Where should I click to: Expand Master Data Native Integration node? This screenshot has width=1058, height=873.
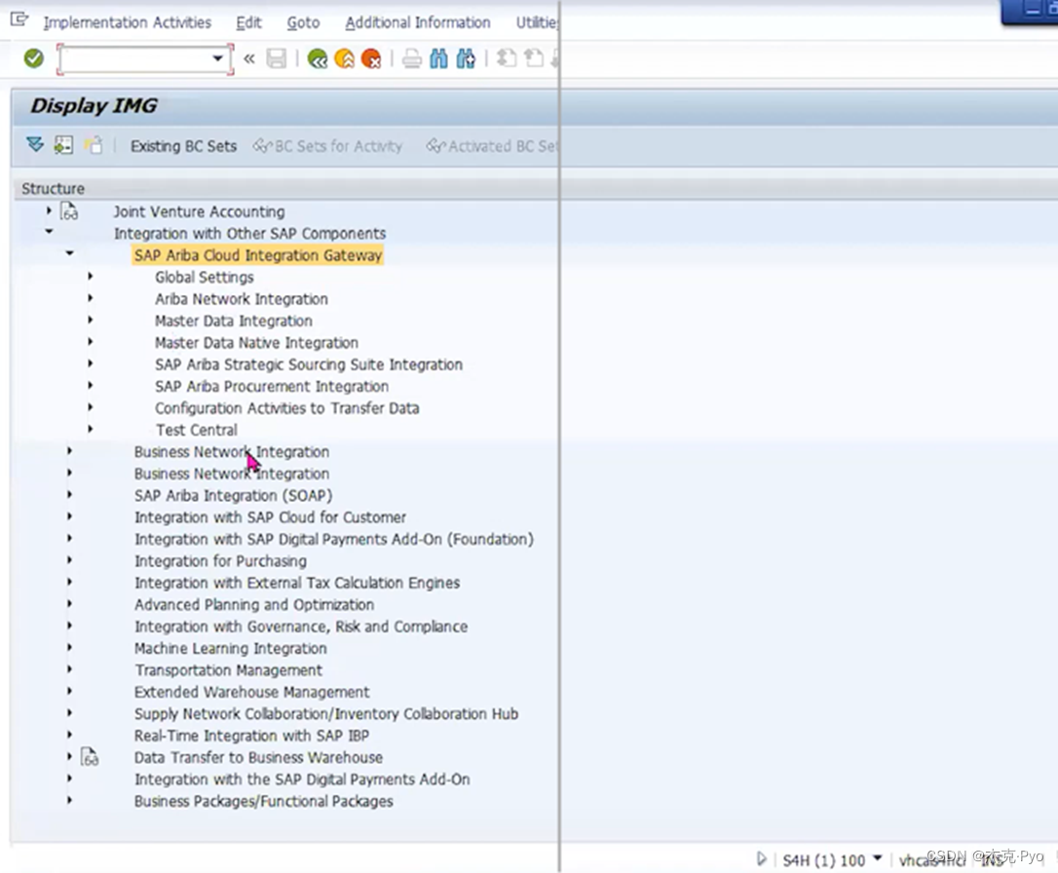click(x=90, y=341)
